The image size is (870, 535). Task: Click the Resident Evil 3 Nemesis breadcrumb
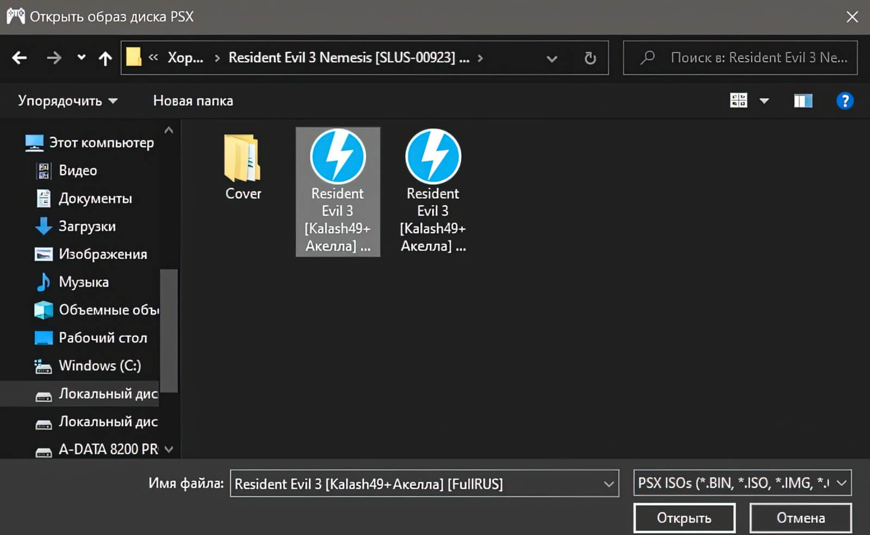click(349, 58)
